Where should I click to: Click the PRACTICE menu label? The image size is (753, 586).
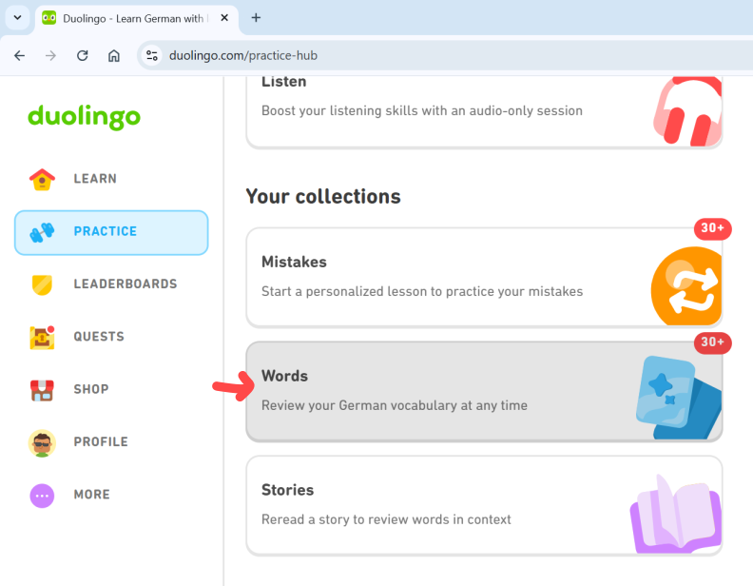[106, 231]
